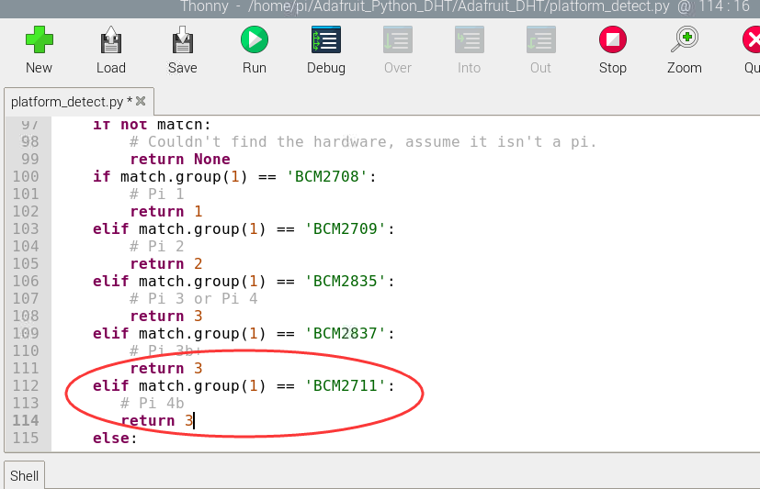Click line number 112 in the gutter
Image resolution: width=760 pixels, height=489 pixels.
(26, 385)
